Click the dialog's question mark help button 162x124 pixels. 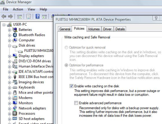(x=156, y=18)
